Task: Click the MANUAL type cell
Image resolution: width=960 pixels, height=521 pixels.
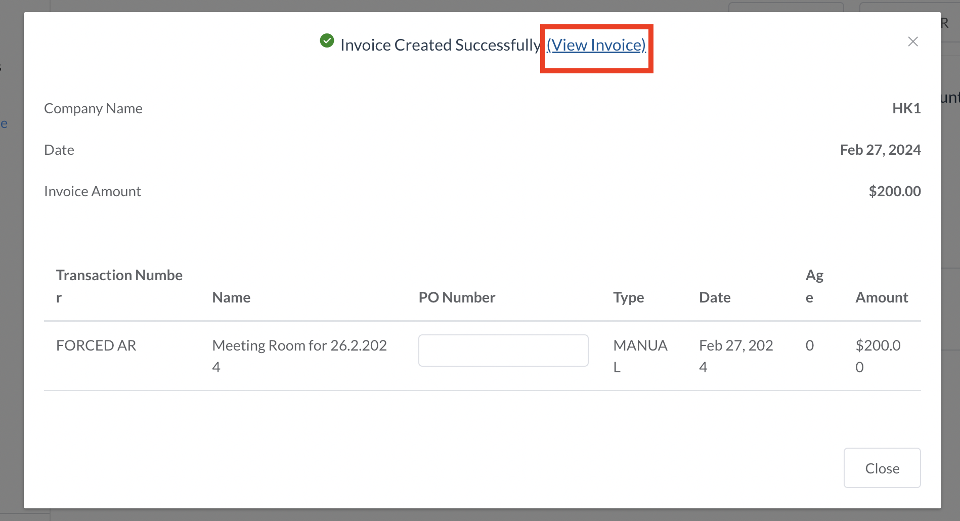Action: (640, 356)
